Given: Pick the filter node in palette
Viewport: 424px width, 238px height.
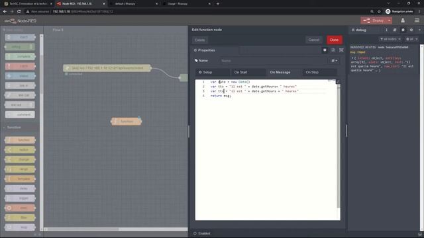Looking at the screenshot, I should click(20, 218).
